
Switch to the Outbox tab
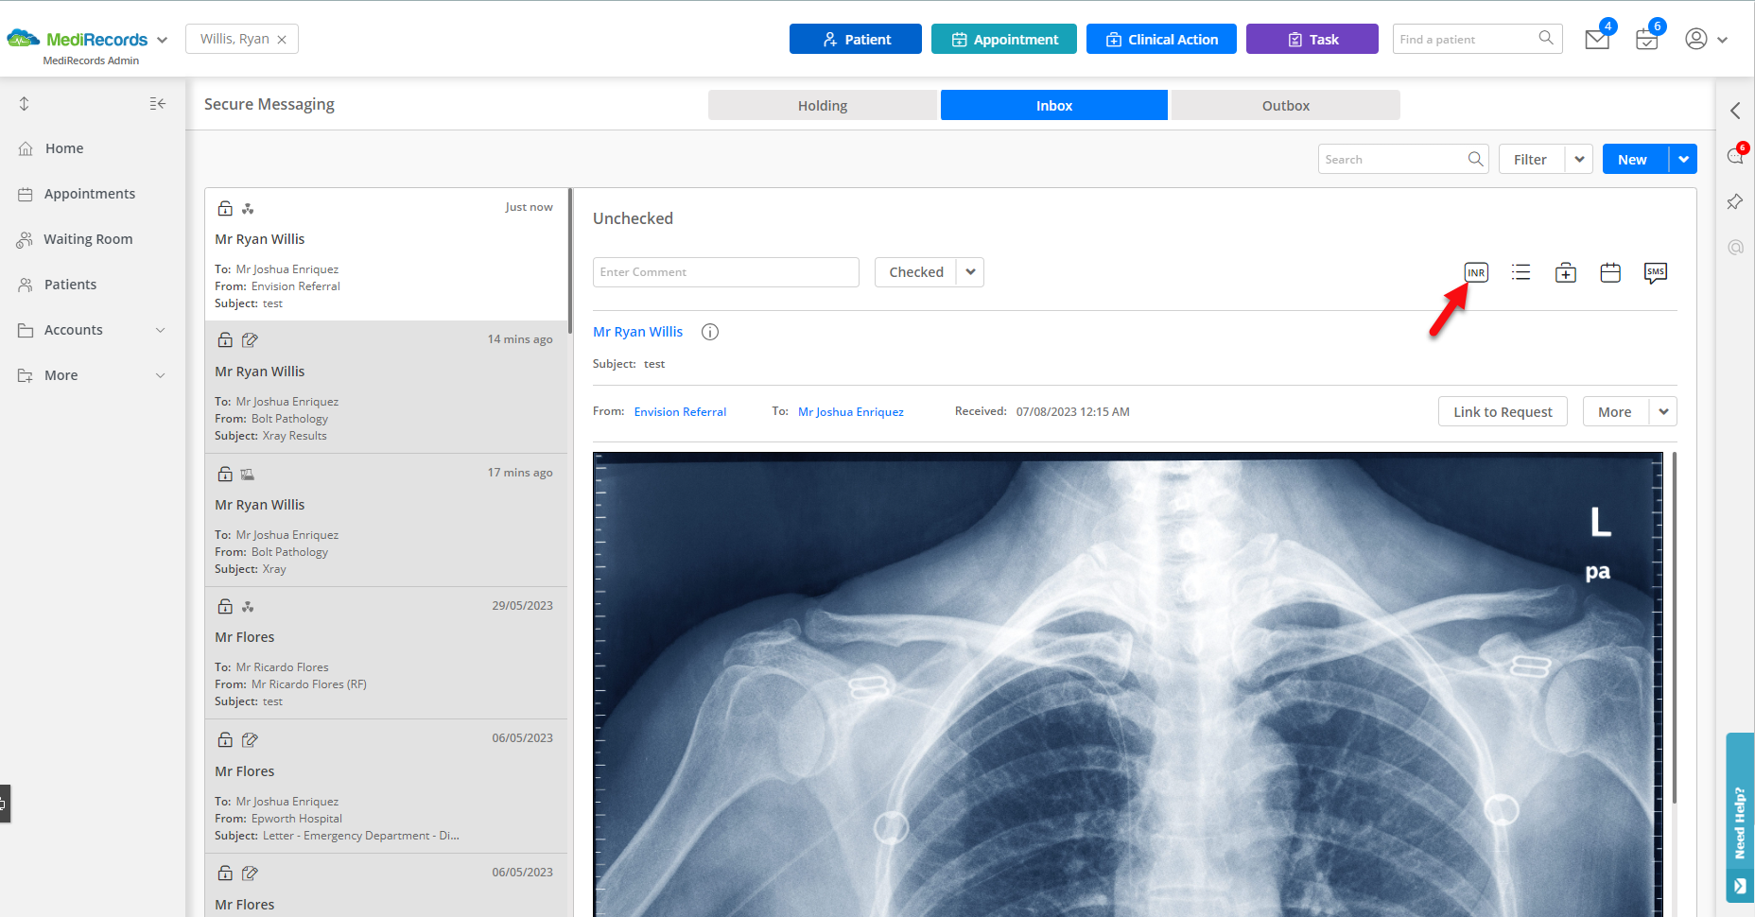coord(1286,105)
